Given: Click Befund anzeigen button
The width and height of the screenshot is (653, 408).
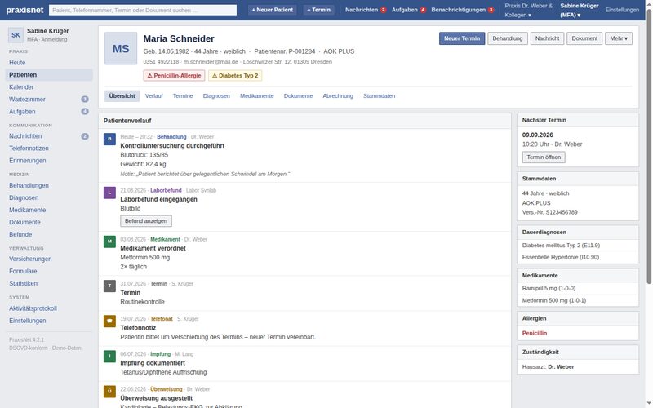Looking at the screenshot, I should (x=146, y=221).
